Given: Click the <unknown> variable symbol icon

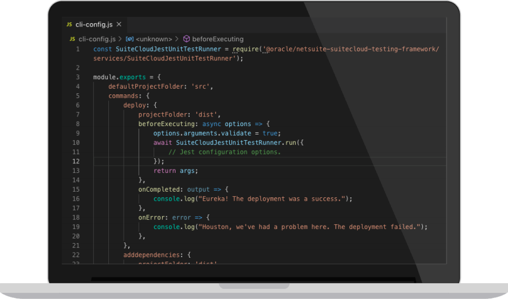Looking at the screenshot, I should click(130, 39).
